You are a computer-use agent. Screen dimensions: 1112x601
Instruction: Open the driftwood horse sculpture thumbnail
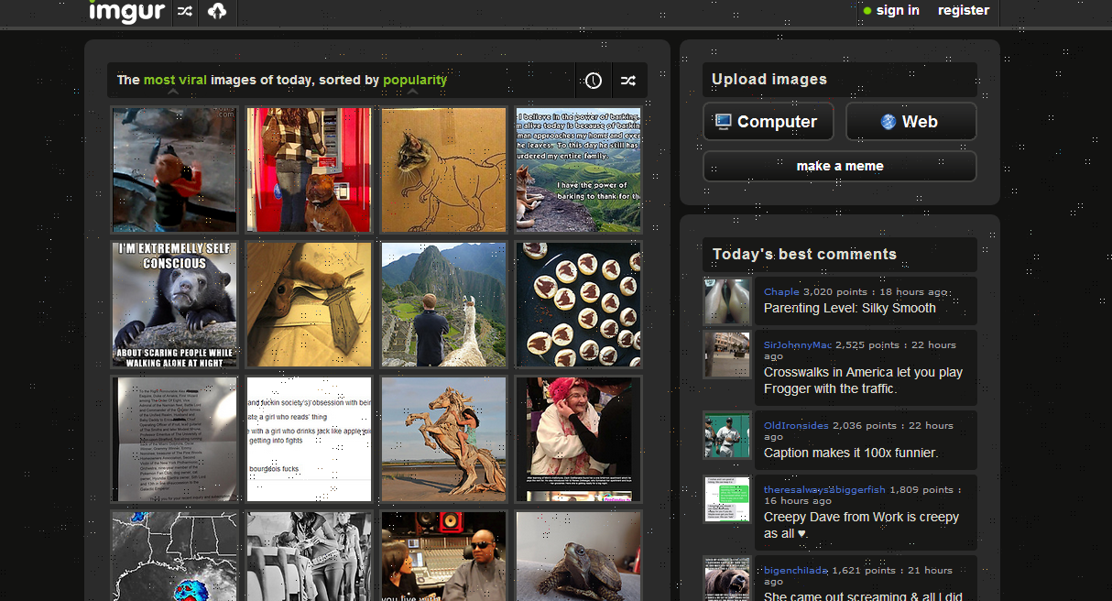[443, 439]
